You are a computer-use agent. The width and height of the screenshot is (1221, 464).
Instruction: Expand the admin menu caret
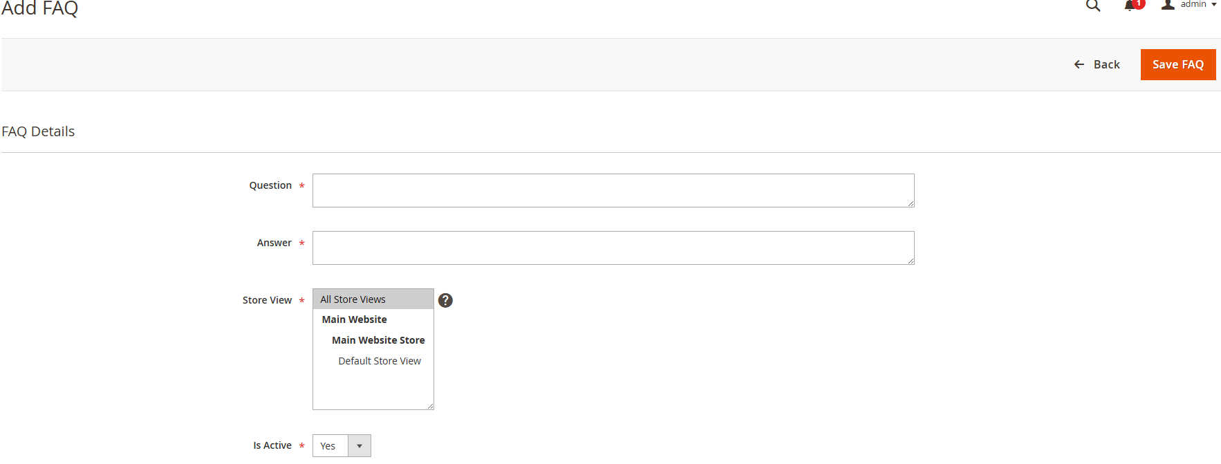(x=1214, y=4)
